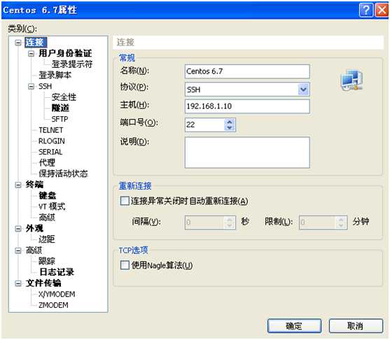
Task: Open 隧道 settings in tree
Action: pos(60,108)
